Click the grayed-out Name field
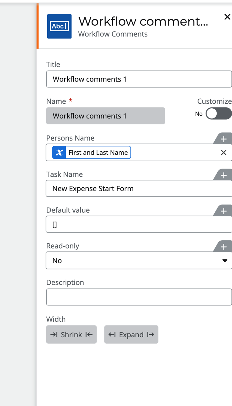 105,116
